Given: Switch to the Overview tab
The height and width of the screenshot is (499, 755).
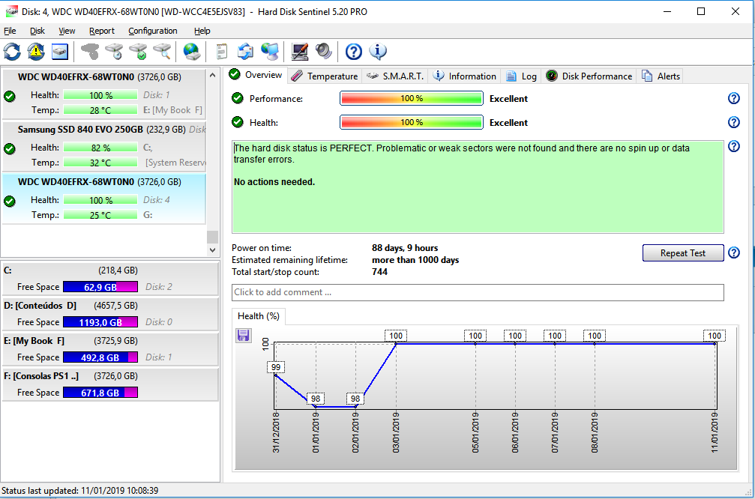Looking at the screenshot, I should pyautogui.click(x=256, y=75).
